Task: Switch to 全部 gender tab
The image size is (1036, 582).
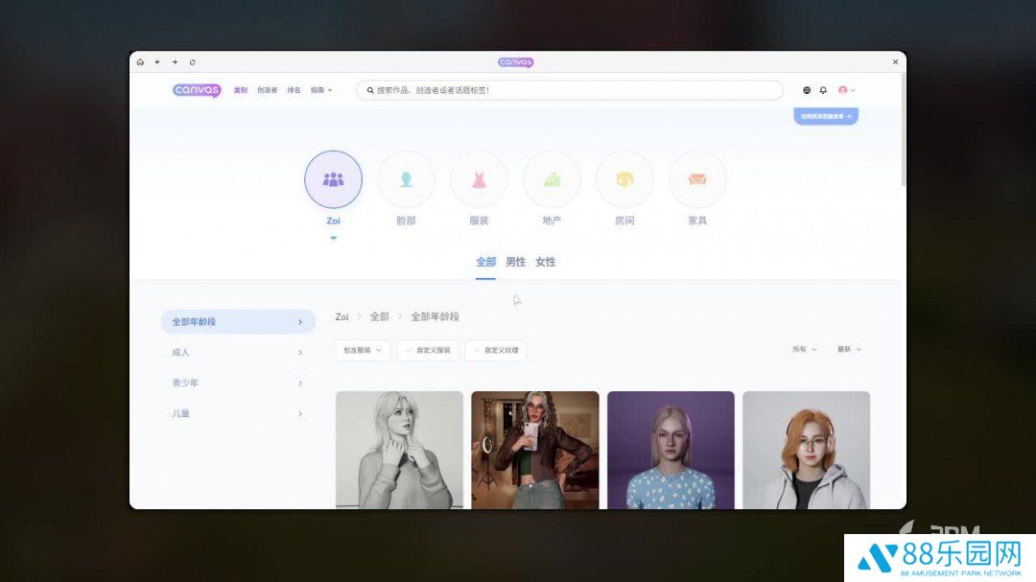Action: point(485,263)
